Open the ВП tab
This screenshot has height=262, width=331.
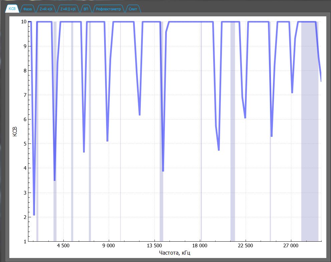pos(86,9)
